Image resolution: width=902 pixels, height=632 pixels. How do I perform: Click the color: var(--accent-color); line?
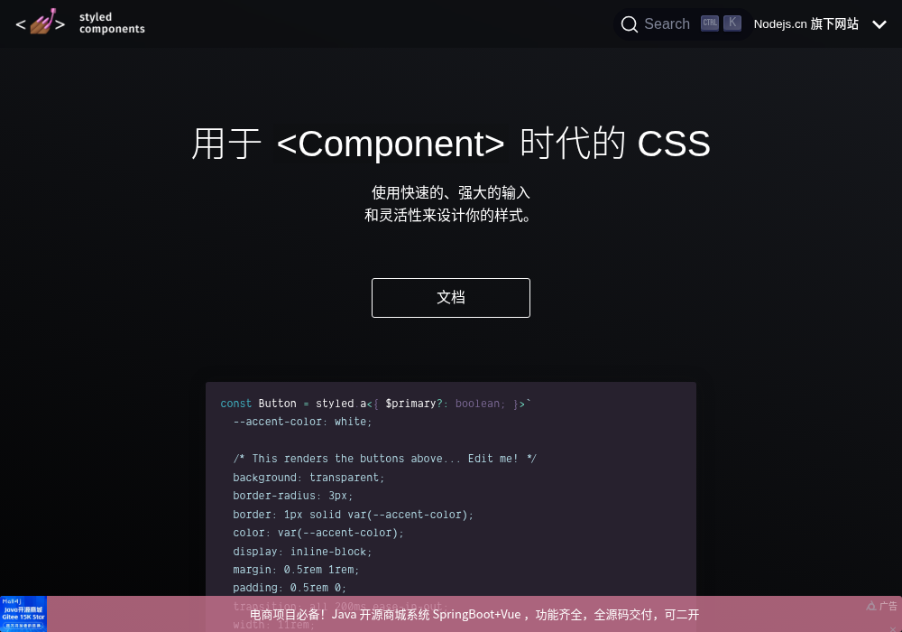click(x=318, y=533)
